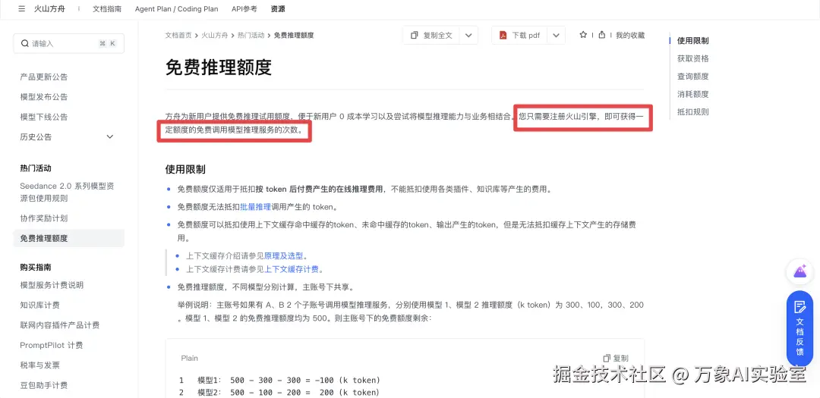Open 历史公告 sidebar item

[x=36, y=137]
